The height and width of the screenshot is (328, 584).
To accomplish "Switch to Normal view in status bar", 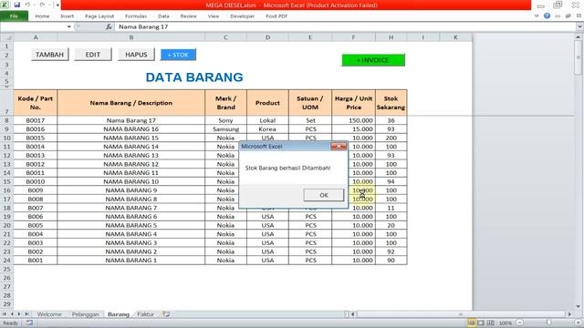I will 472,323.
